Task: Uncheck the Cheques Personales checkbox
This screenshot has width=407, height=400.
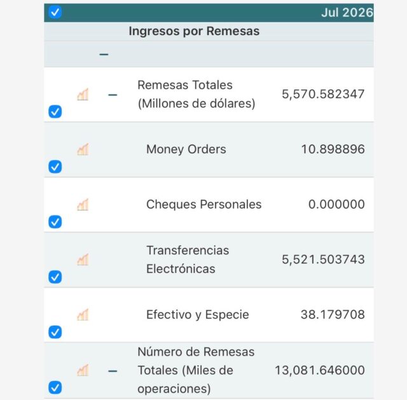Action: pos(55,222)
